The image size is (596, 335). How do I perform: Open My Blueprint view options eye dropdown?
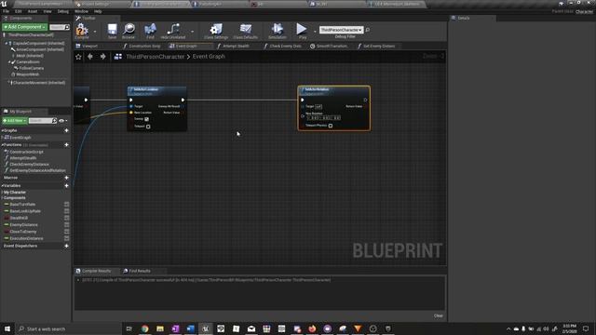[63, 121]
